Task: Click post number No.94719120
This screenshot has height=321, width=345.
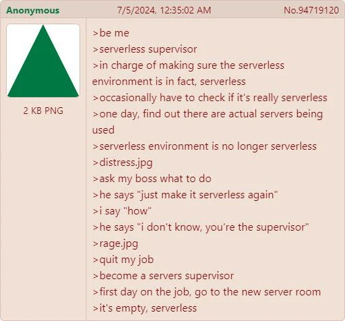Action: point(311,10)
